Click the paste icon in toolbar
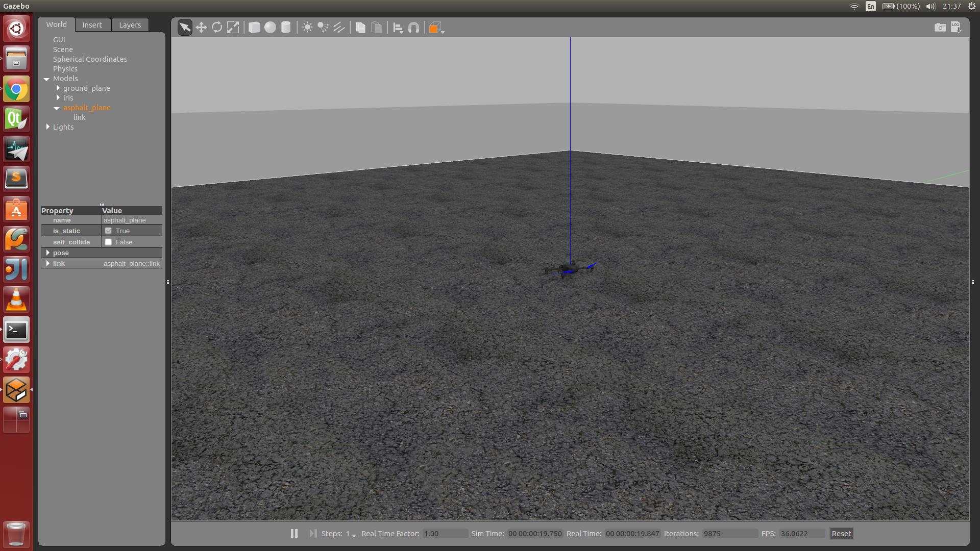This screenshot has height=551, width=980. pos(376,28)
